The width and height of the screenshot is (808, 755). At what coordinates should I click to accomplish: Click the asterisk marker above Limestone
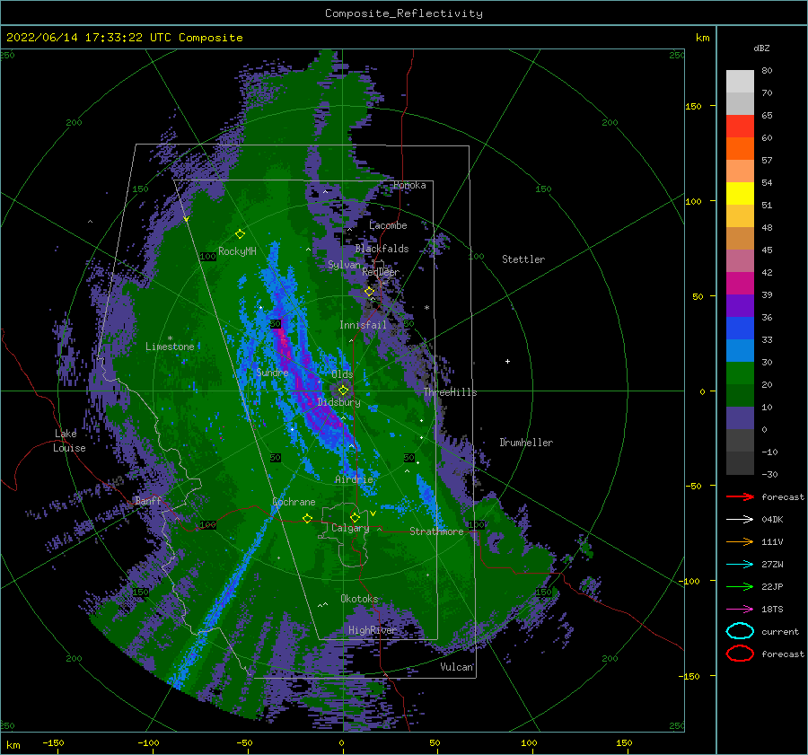click(170, 338)
